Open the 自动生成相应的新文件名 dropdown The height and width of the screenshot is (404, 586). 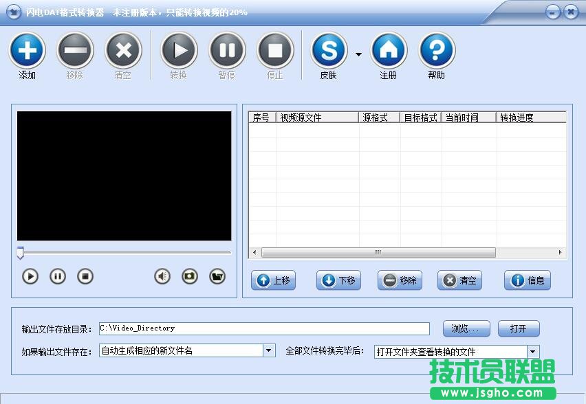[x=268, y=350]
